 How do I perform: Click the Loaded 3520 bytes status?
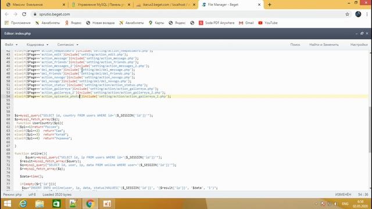click(x=57, y=194)
